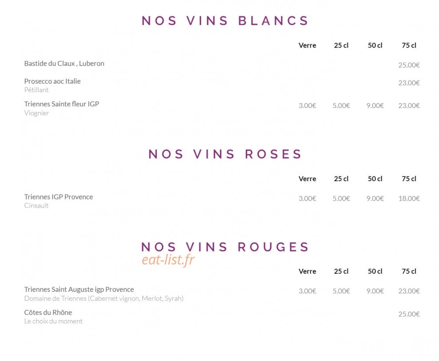Screen dimensions: 439x361
Task: Click the 18.00€ rosé bottle price
Action: (x=409, y=198)
